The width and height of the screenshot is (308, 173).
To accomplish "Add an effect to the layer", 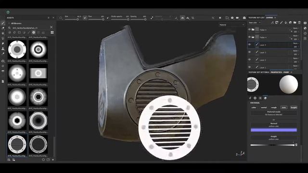I will [272, 23].
